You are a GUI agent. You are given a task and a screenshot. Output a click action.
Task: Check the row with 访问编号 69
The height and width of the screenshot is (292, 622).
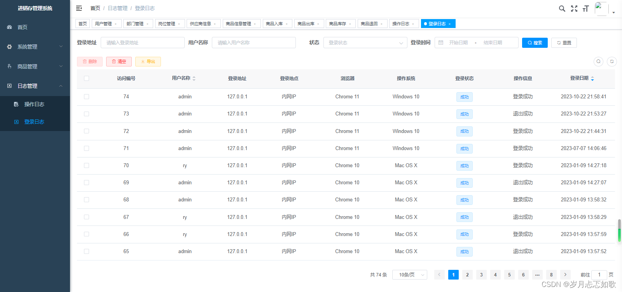(x=86, y=183)
